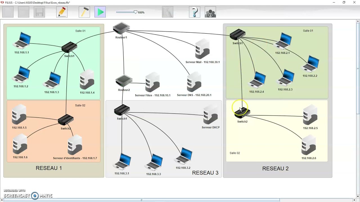Select laptop 192.168.2.2

click(310, 64)
